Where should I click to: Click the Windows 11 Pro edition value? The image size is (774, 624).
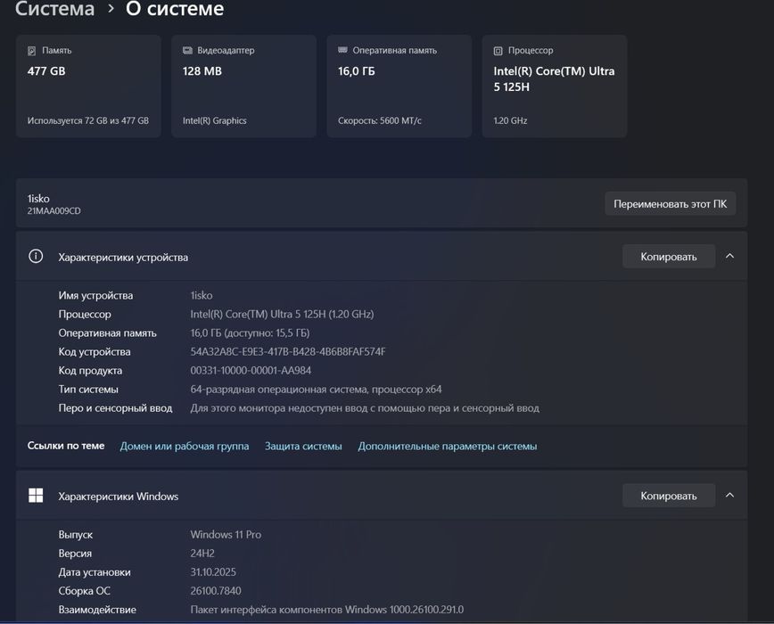226,535
